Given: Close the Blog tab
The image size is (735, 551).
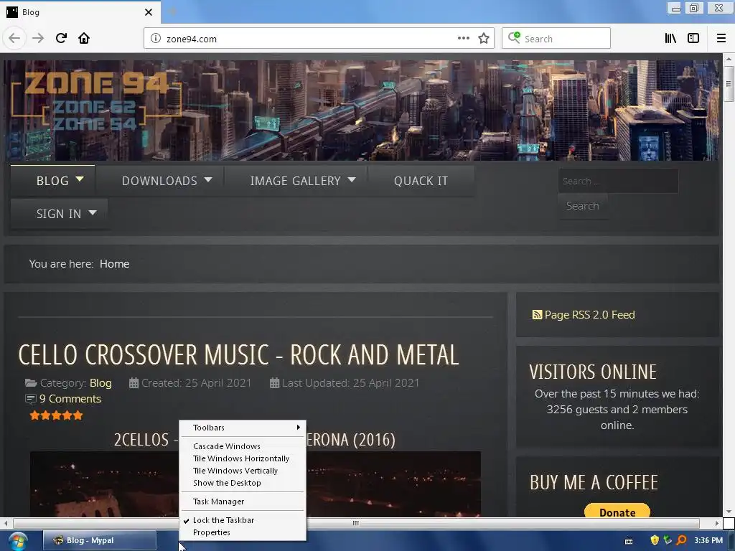Looking at the screenshot, I should [x=149, y=12].
